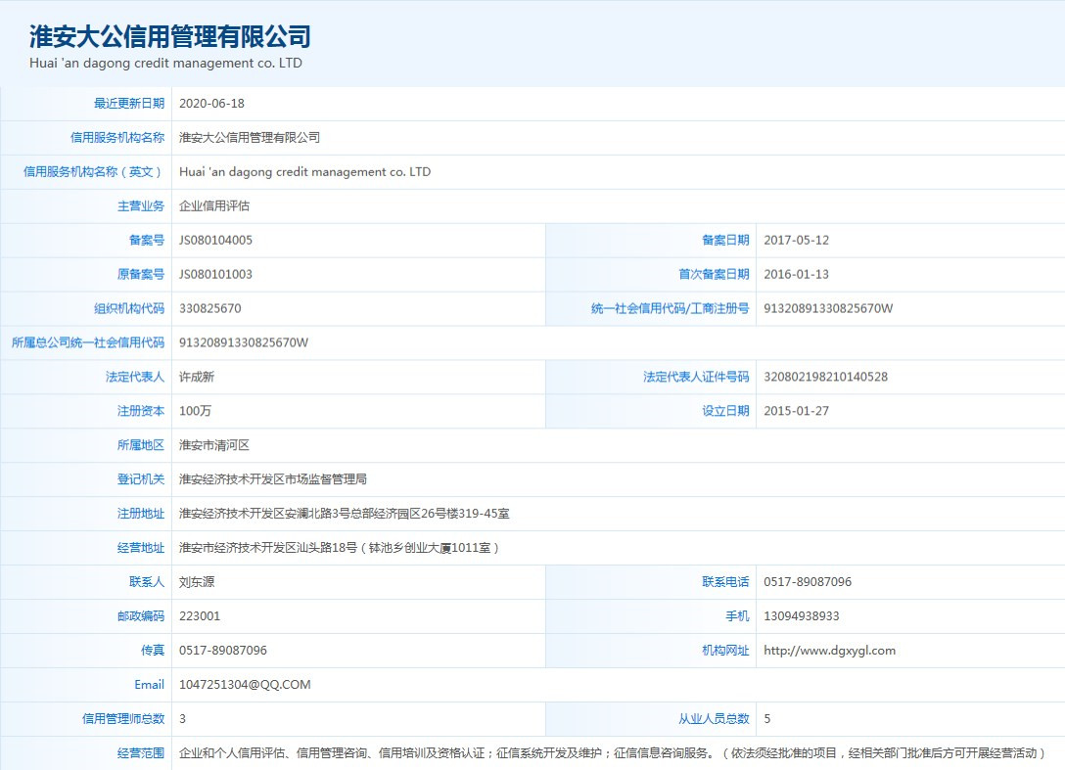Select the 法定代表人 name 许成新

196,377
